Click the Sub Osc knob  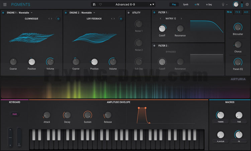pos(139,62)
